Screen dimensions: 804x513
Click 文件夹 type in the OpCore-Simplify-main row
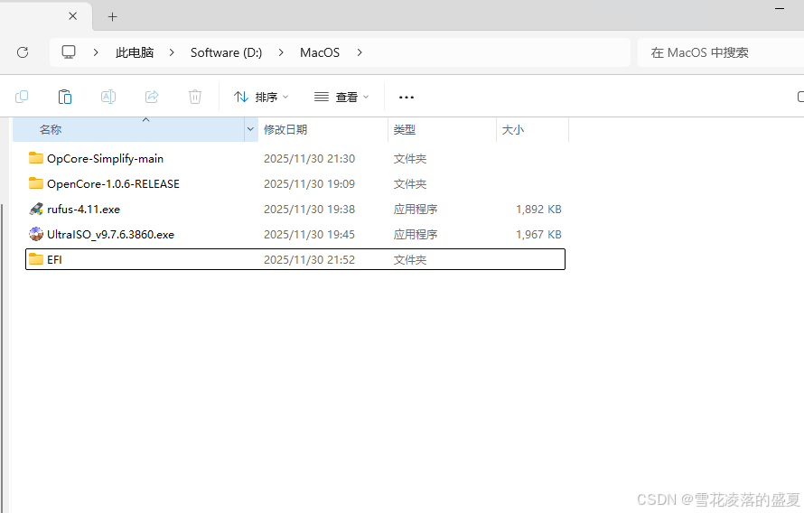[x=410, y=159]
